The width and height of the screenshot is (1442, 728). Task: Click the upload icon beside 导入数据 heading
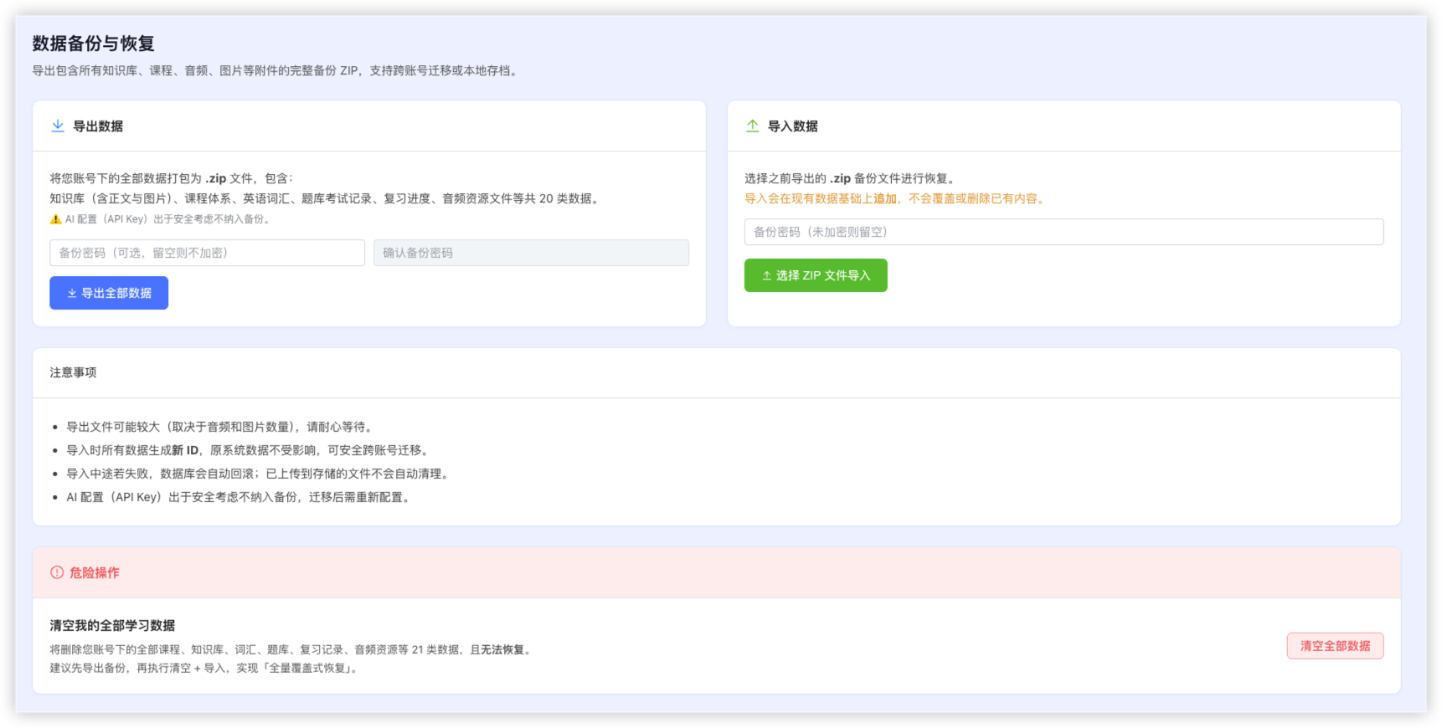coord(753,126)
